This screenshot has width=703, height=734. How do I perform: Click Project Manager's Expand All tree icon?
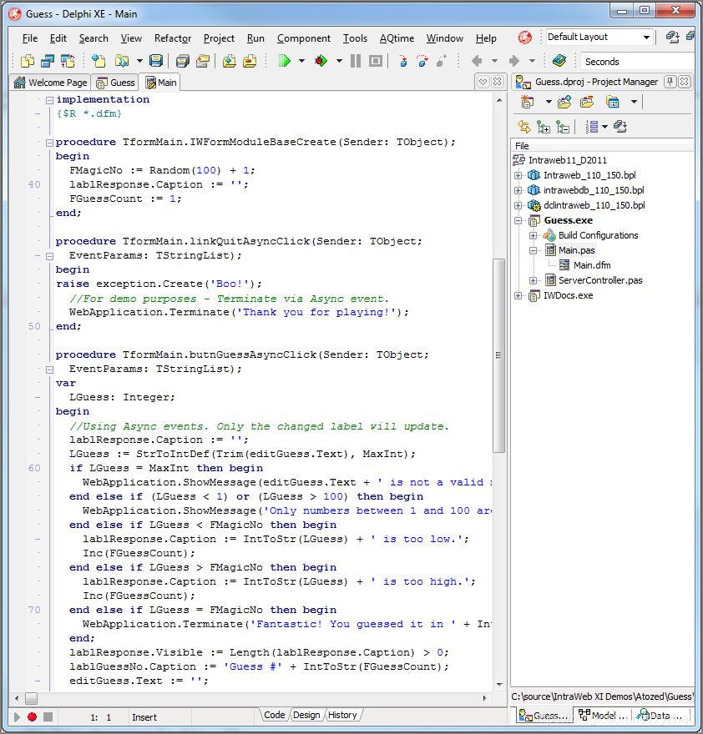(x=544, y=127)
